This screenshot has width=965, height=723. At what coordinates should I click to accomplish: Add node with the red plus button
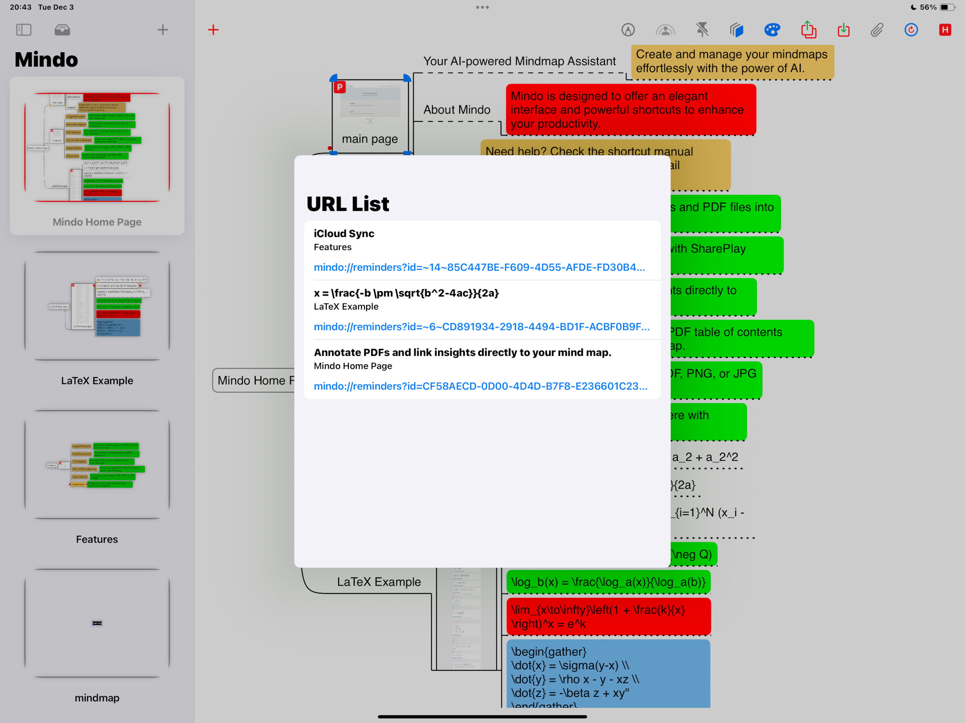point(213,30)
